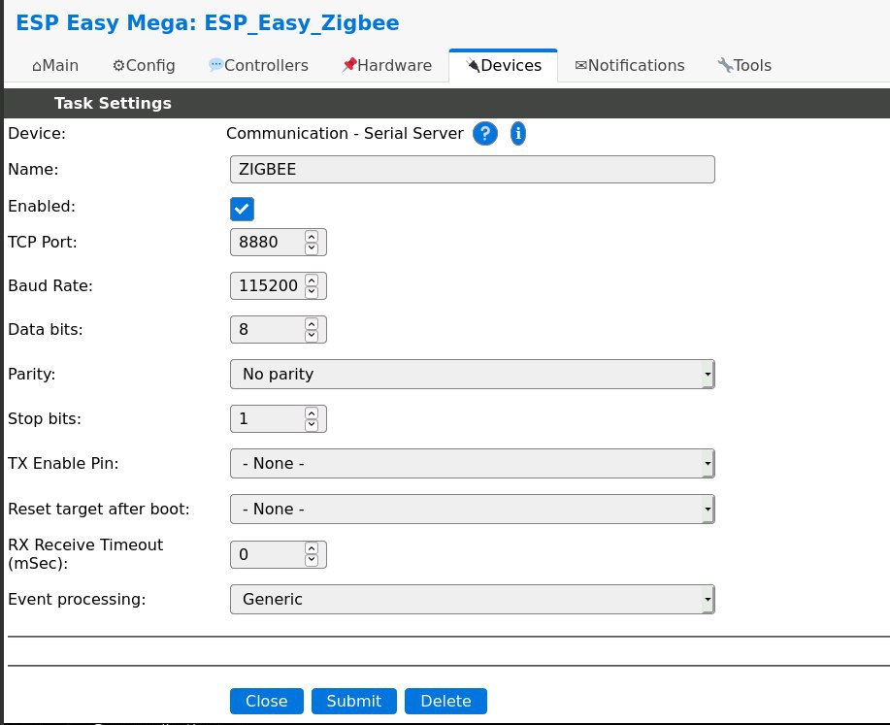
Task: Increase RX Receive Timeout with up arrow
Action: 312,548
